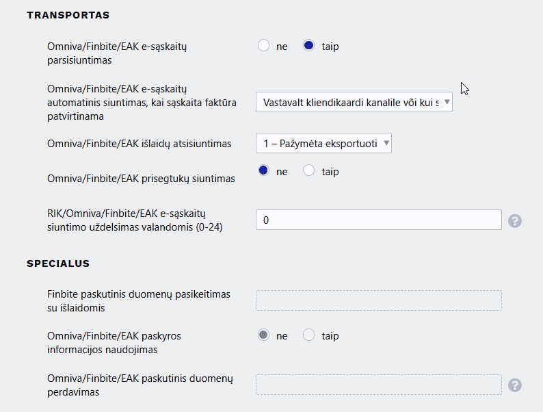543x412 pixels.
Task: Open help for paskutinis duomenų perdavimas field
Action: pyautogui.click(x=515, y=385)
